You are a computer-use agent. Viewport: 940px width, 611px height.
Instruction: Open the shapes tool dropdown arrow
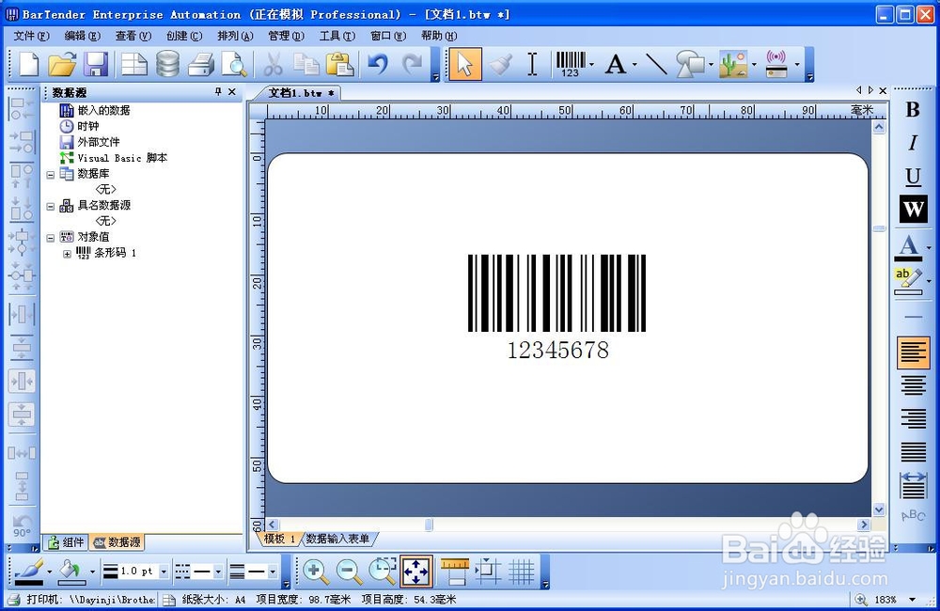point(711,64)
